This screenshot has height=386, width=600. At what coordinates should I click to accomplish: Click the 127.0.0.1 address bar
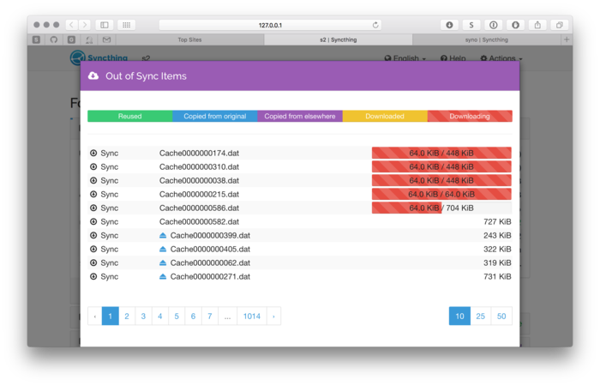click(x=270, y=25)
